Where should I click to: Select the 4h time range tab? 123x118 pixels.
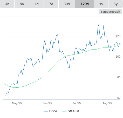click(x=7, y=4)
